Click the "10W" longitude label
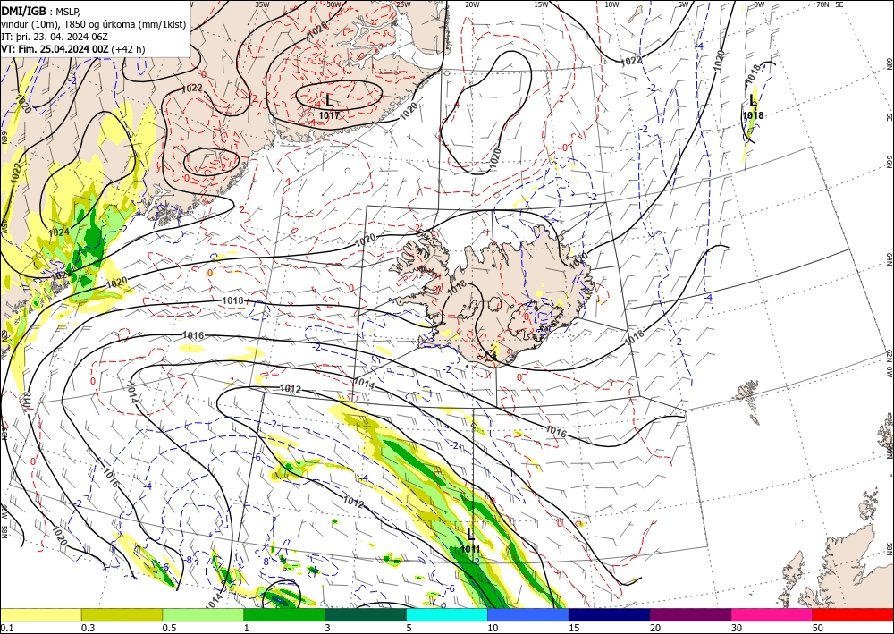Viewport: 894px width, 634px height. click(x=611, y=4)
